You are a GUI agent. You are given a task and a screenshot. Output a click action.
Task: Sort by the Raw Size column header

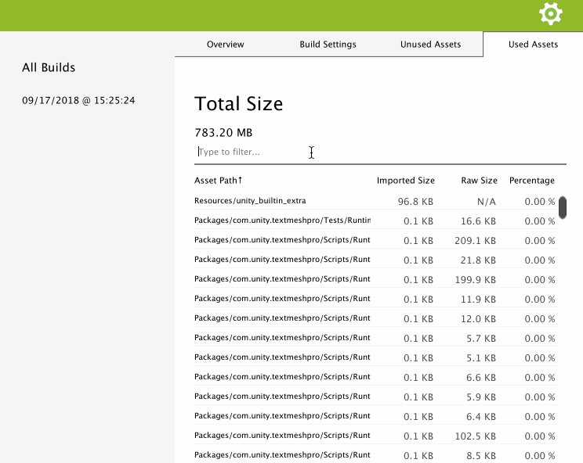tap(480, 181)
